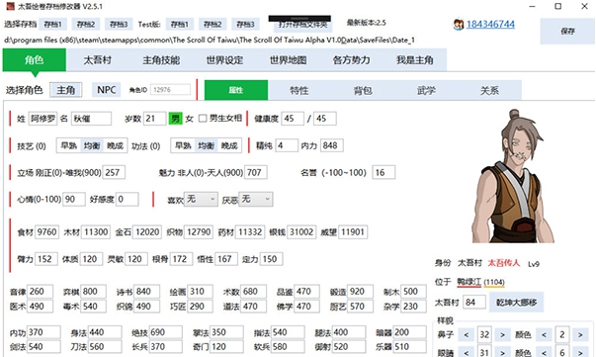The width and height of the screenshot is (596, 357).
Task: Click the 魅力 field showing 707
Action: (256, 173)
